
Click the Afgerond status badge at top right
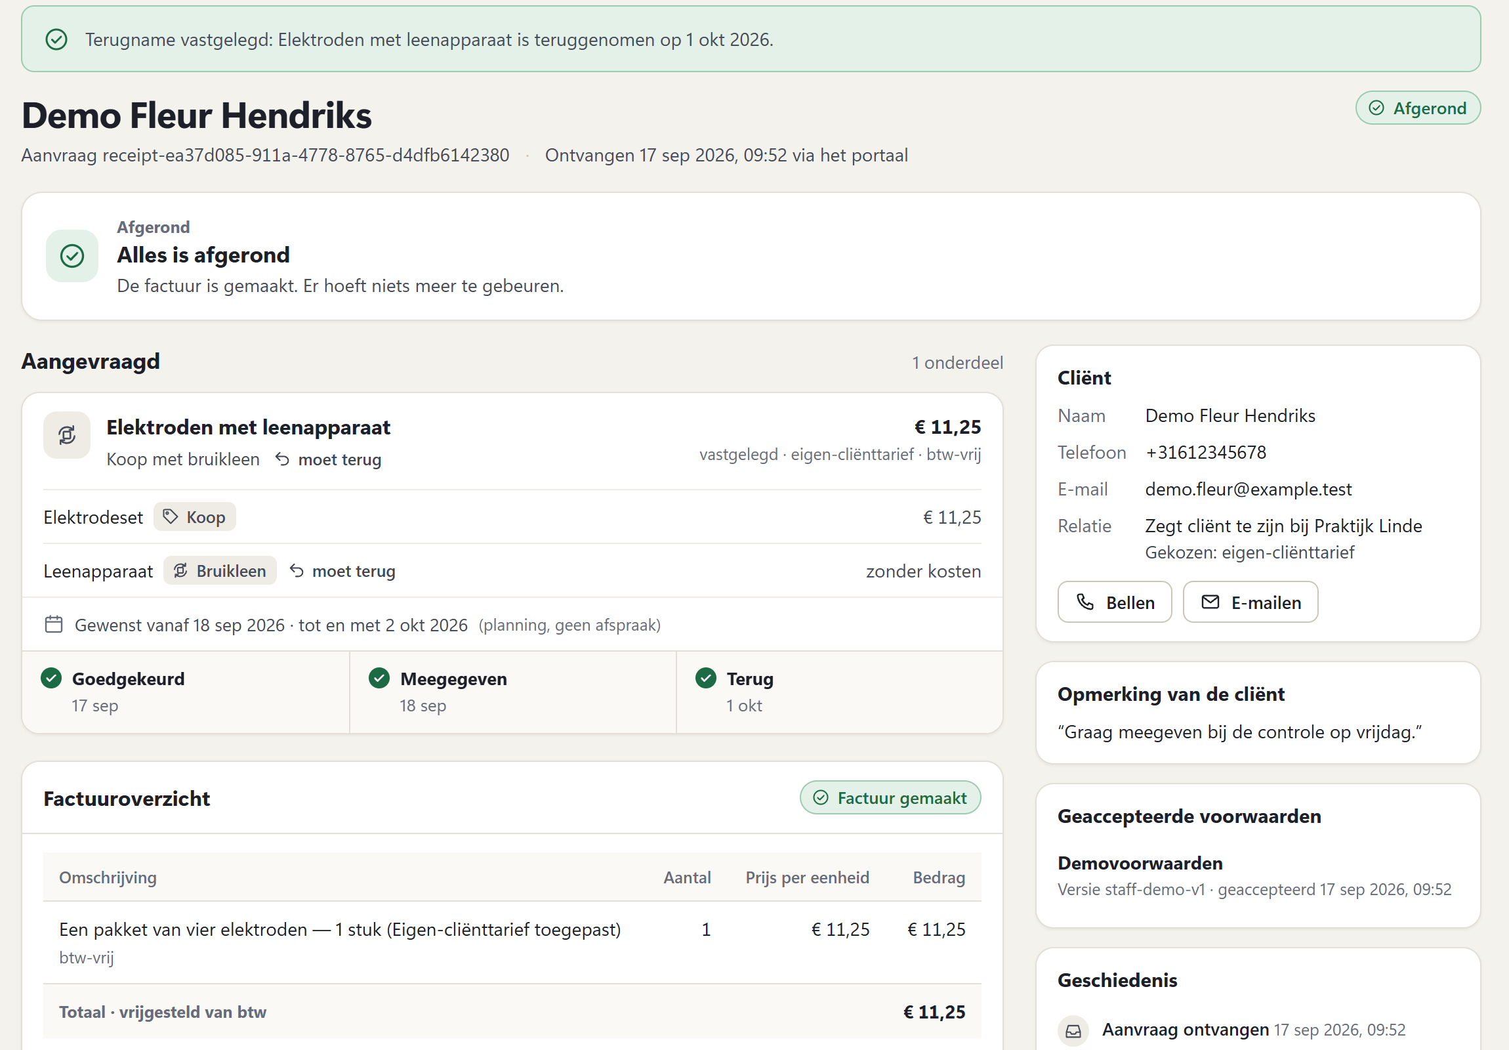point(1418,108)
